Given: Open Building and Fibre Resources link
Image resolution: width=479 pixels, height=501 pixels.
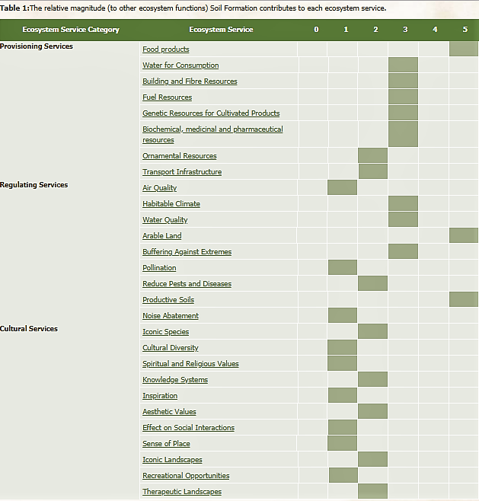Looking at the screenshot, I should [190, 81].
